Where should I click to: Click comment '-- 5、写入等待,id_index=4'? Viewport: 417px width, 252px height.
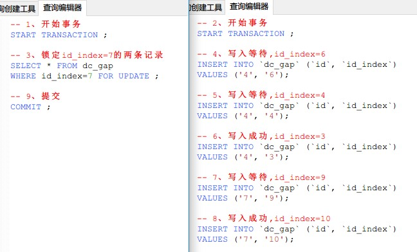coord(261,95)
